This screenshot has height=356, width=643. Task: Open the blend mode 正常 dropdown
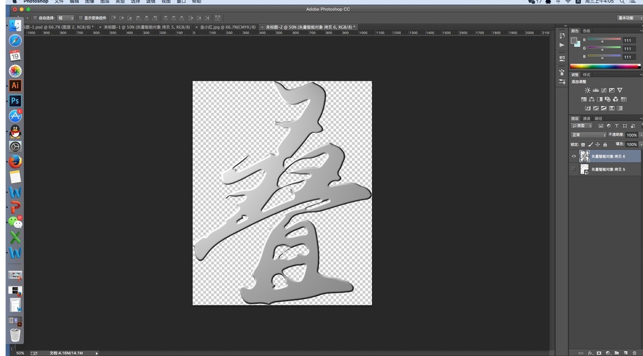(588, 135)
